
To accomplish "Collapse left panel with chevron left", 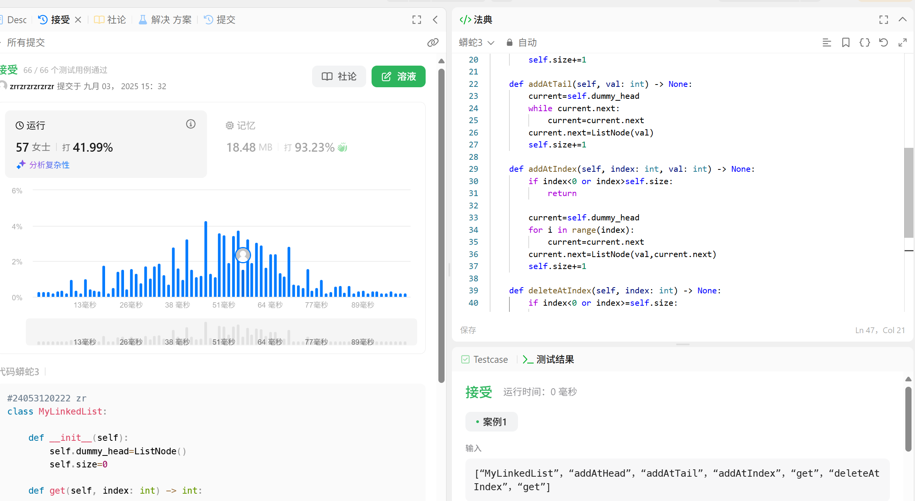I will coord(435,20).
